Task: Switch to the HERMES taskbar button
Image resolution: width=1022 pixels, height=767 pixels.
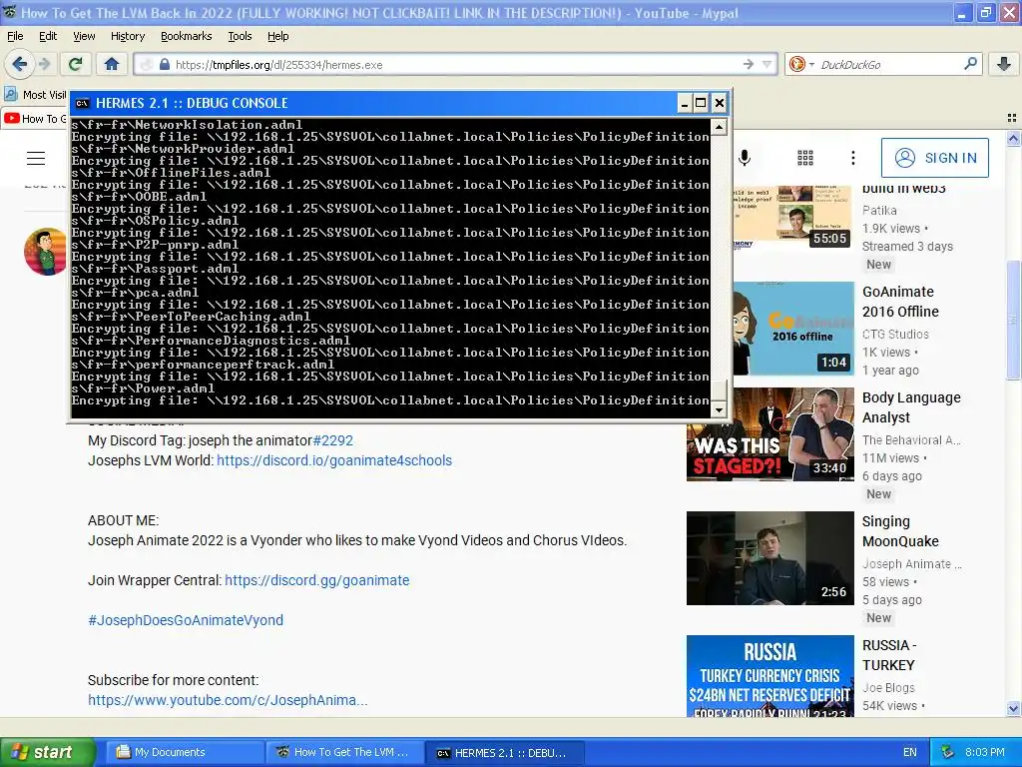Action: (x=503, y=753)
